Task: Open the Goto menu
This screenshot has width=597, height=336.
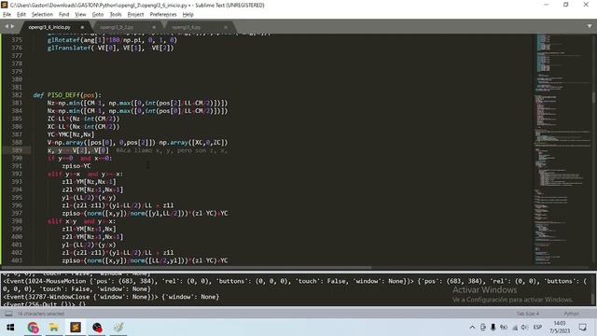Action: [x=97, y=15]
